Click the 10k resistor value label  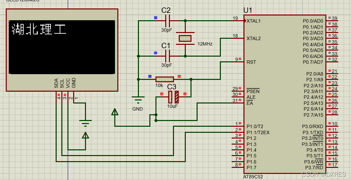[159, 85]
